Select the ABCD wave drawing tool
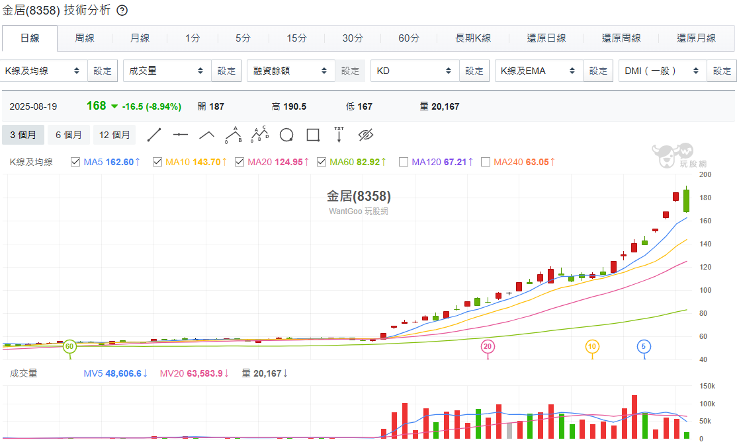 (259, 135)
